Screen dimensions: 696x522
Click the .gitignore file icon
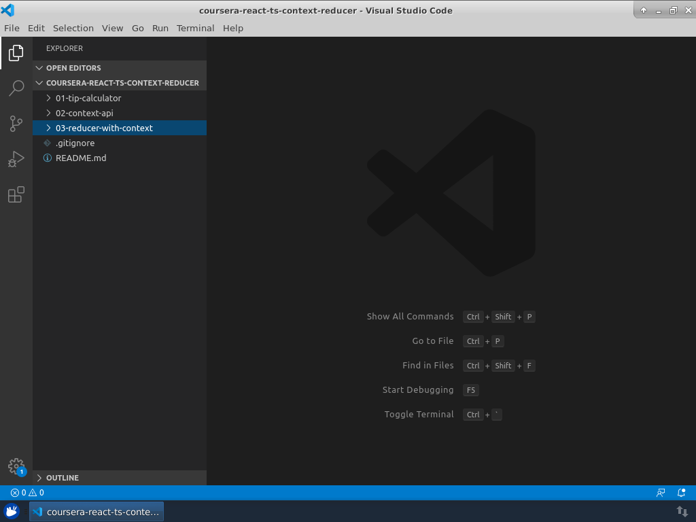[47, 143]
